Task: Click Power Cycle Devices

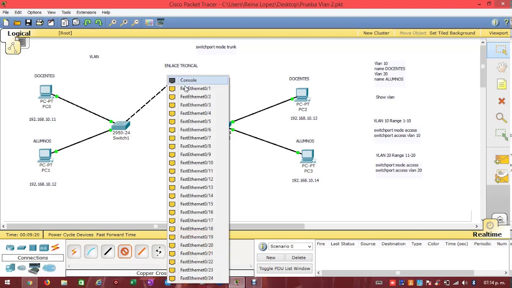Action: (x=71, y=235)
